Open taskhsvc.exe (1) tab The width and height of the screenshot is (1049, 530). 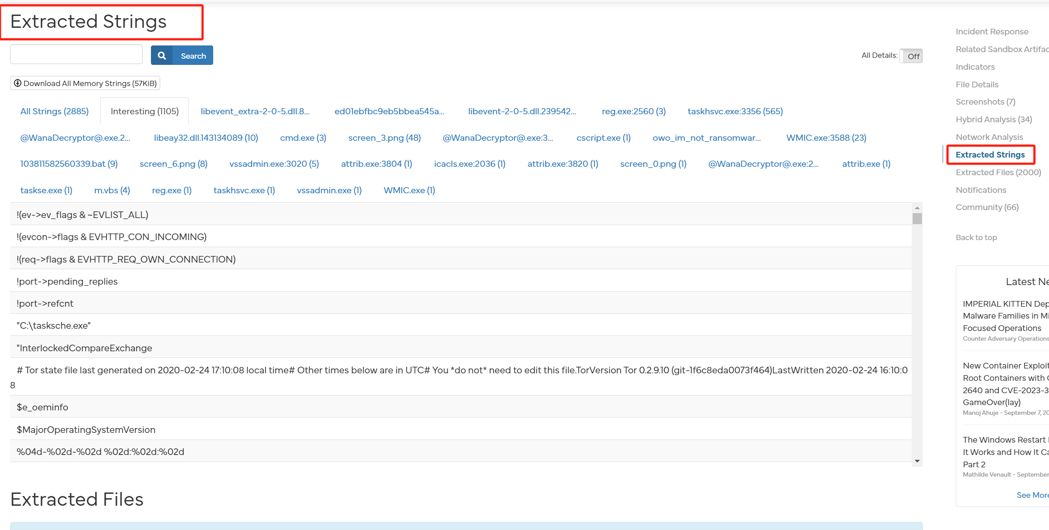pos(244,190)
